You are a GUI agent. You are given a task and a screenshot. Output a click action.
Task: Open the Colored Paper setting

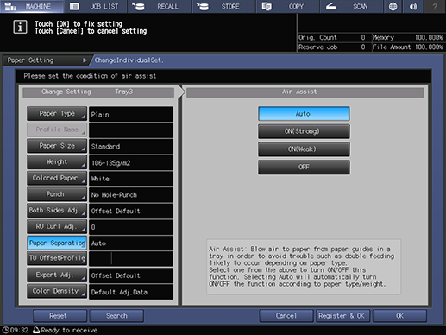click(57, 178)
